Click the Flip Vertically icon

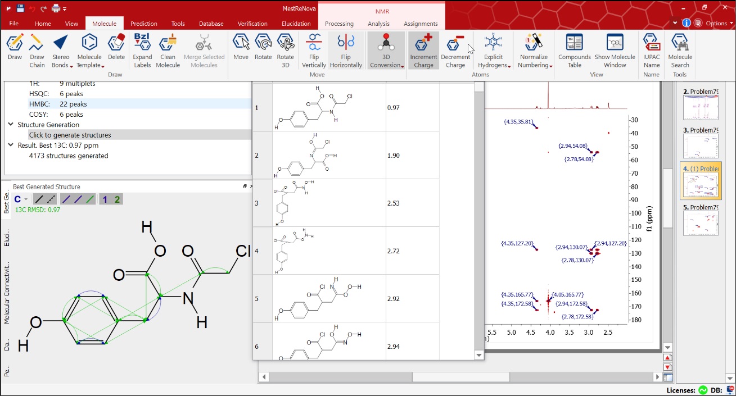(x=314, y=49)
